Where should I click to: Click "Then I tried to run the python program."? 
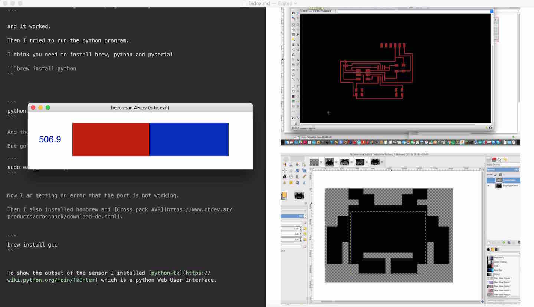(68, 40)
